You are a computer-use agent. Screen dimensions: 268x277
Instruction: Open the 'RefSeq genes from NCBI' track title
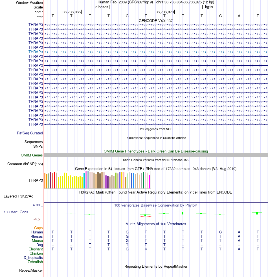[x=156, y=129]
